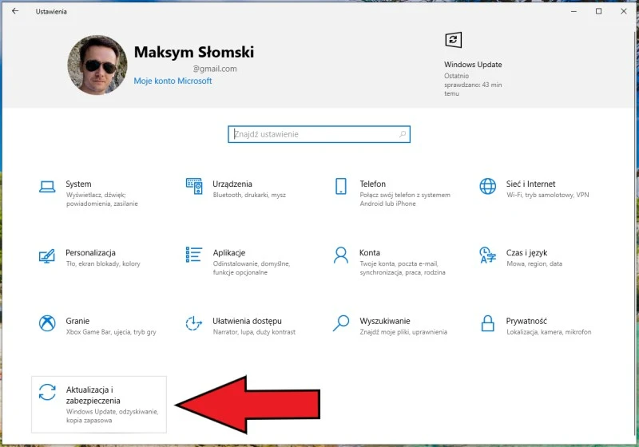This screenshot has height=447, width=639.
Task: Click 'Odinstalowanie, domyślne, funkcje opcjonalne' description
Action: pyautogui.click(x=251, y=268)
